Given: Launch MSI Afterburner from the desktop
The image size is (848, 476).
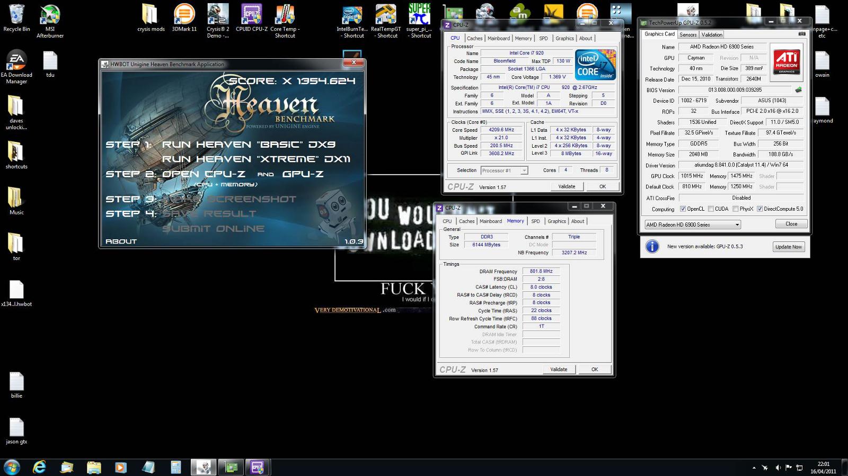Looking at the screenshot, I should 50,21.
